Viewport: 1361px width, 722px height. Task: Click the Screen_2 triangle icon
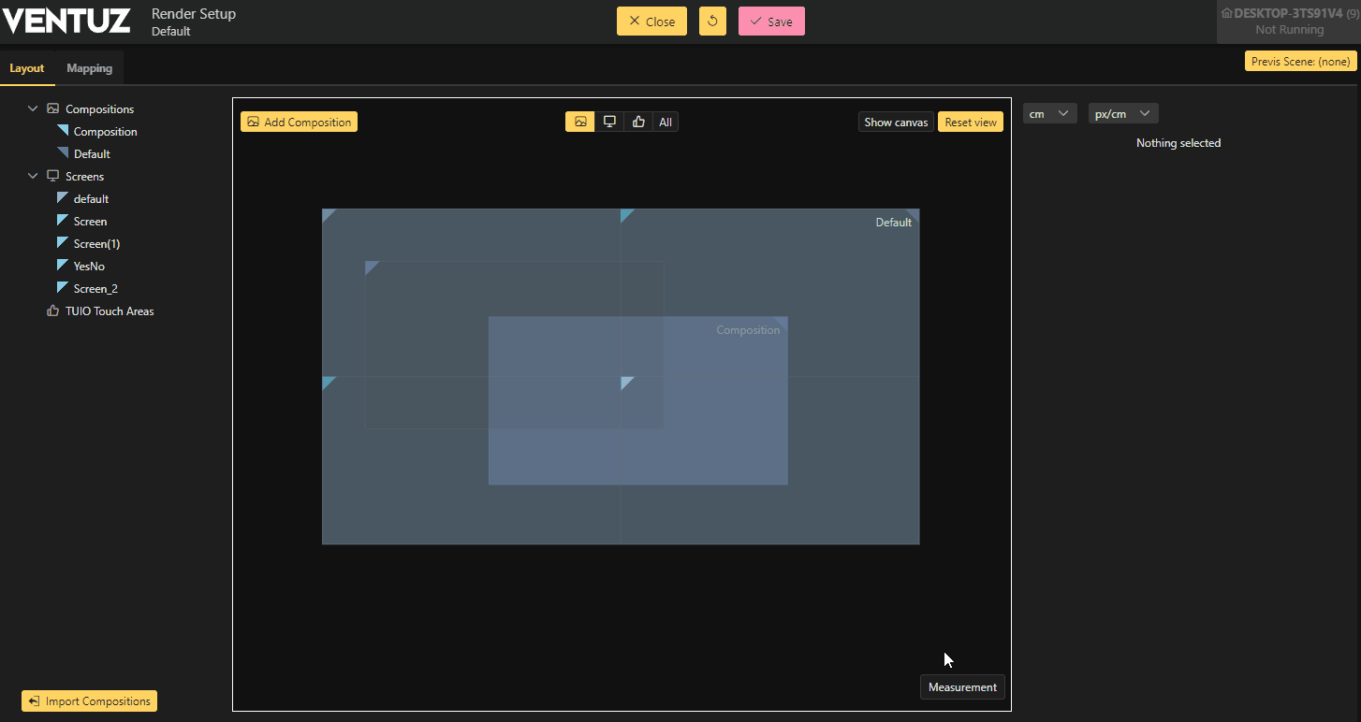coord(63,288)
